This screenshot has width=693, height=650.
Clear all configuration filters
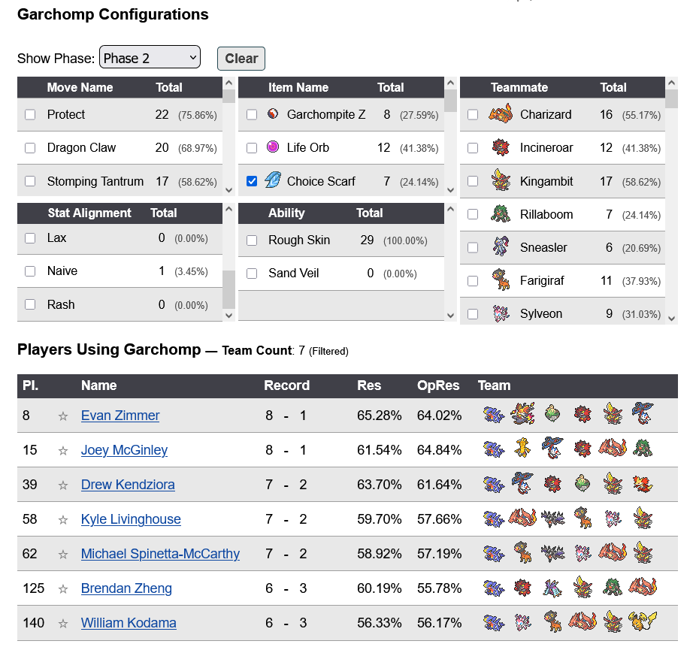tap(241, 59)
